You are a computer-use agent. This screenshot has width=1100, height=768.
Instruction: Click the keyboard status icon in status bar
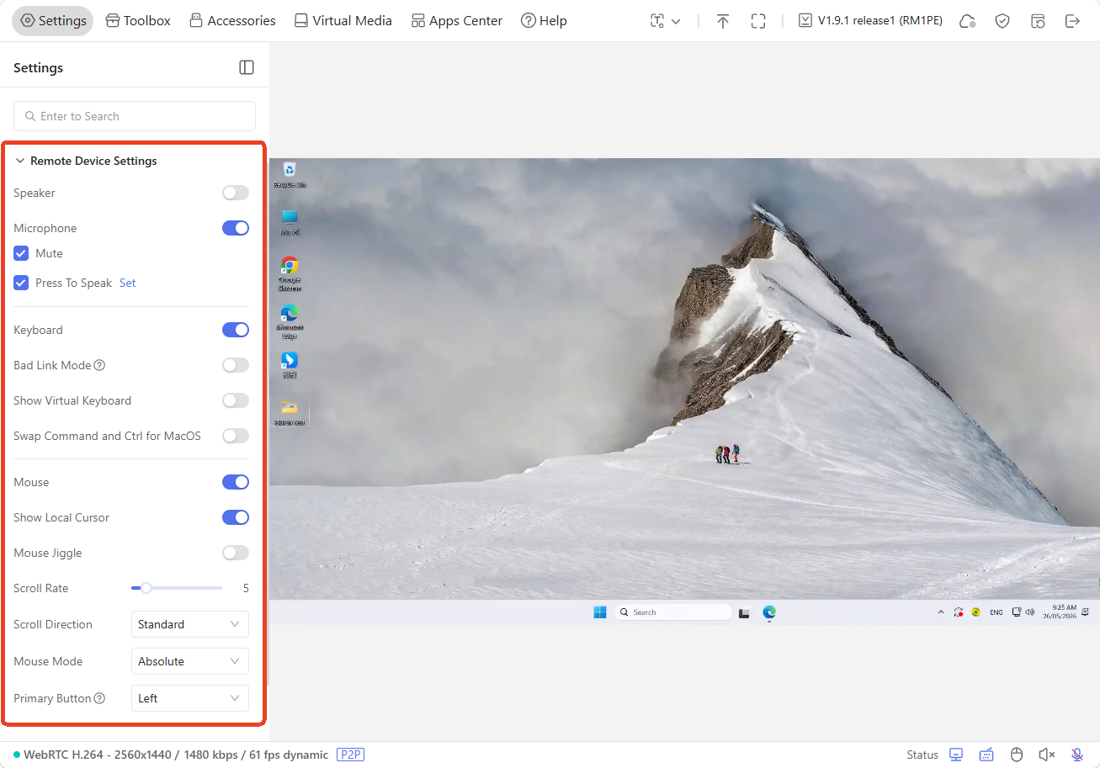click(x=986, y=755)
